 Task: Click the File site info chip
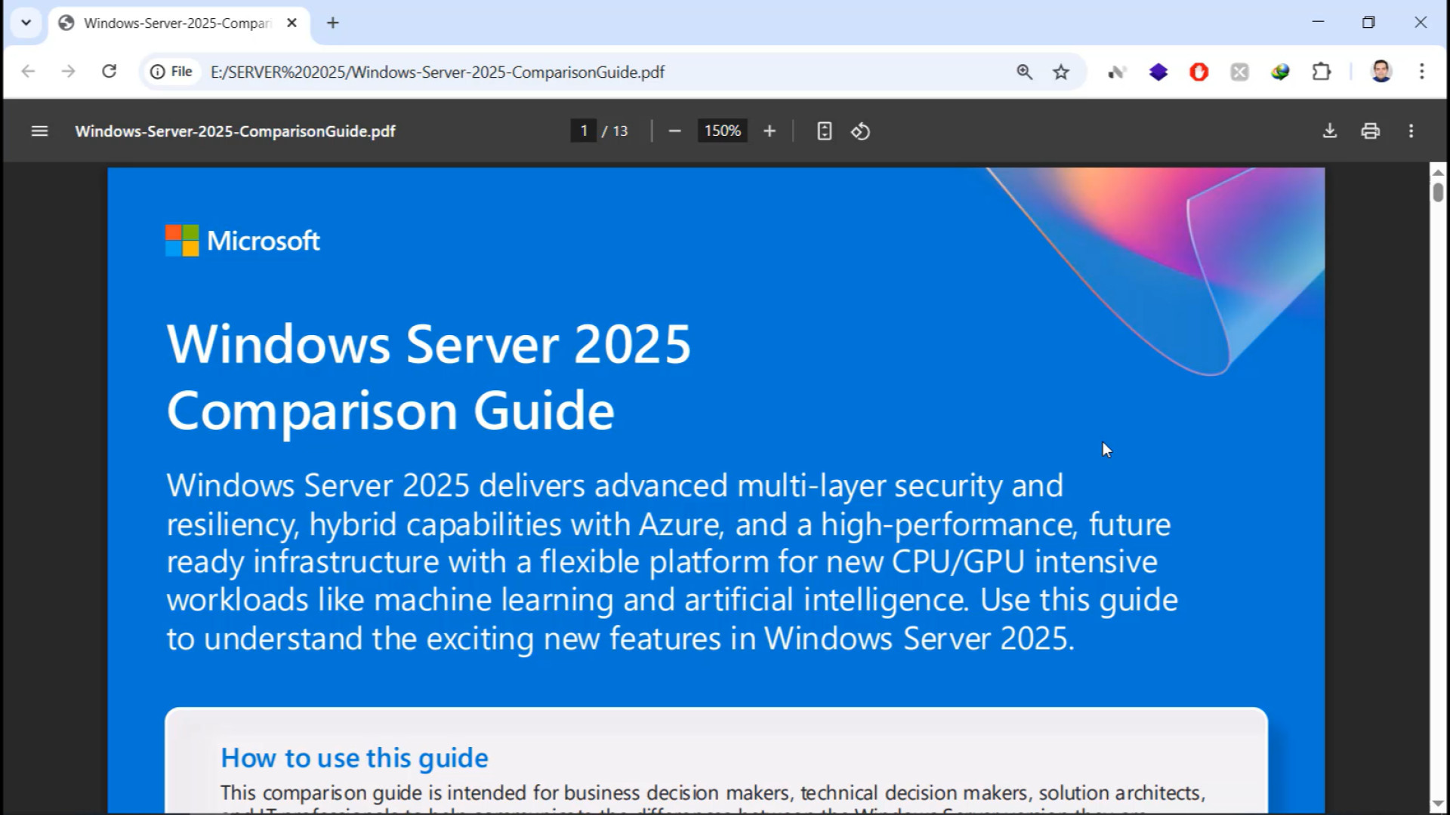click(171, 72)
